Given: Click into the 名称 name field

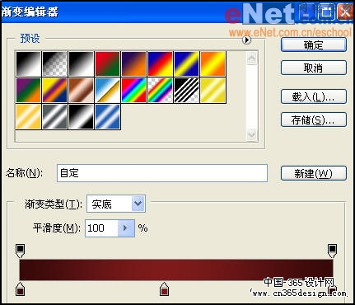Looking at the screenshot, I should [x=162, y=173].
